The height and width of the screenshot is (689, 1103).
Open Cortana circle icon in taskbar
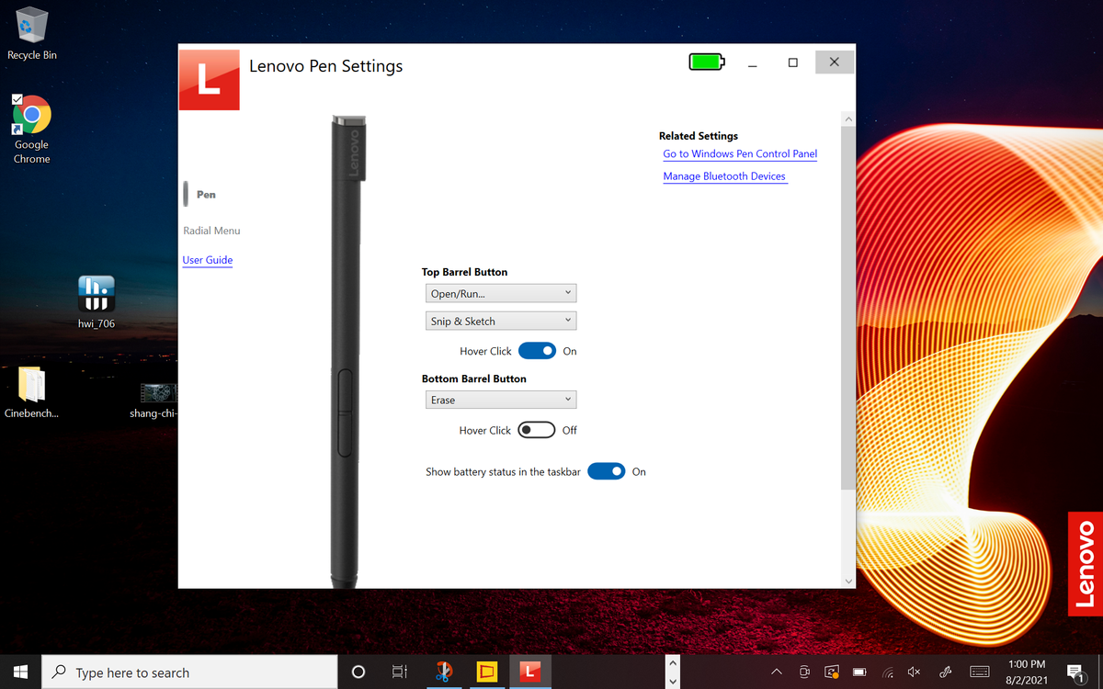click(x=358, y=672)
